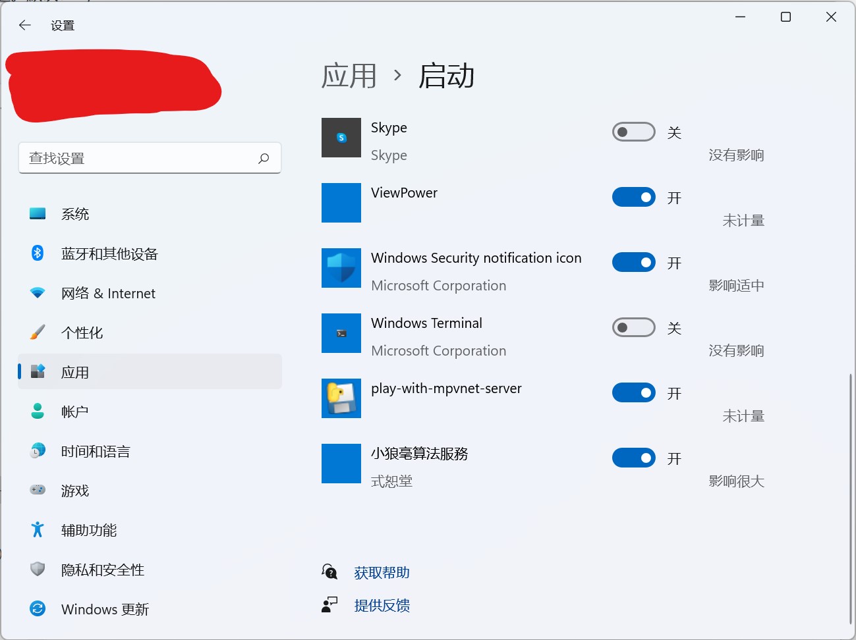Open 时间和语言 settings
856x640 pixels.
click(x=150, y=451)
